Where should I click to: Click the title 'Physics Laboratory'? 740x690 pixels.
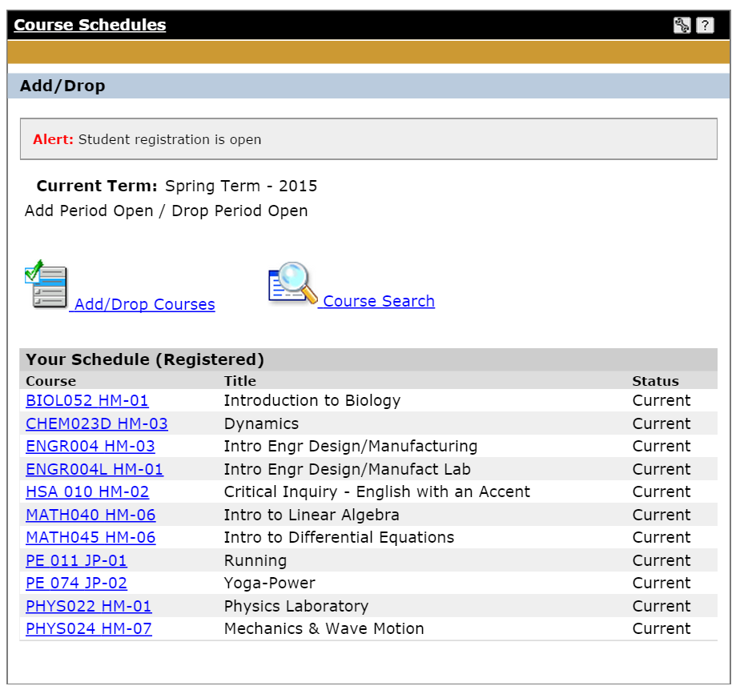[296, 607]
